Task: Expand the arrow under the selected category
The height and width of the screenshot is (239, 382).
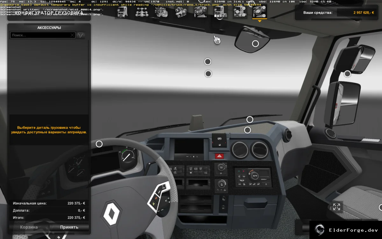Action: tap(260, 21)
